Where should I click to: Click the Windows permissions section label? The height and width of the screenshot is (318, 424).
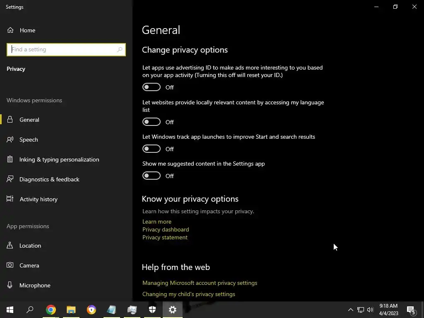click(x=34, y=100)
